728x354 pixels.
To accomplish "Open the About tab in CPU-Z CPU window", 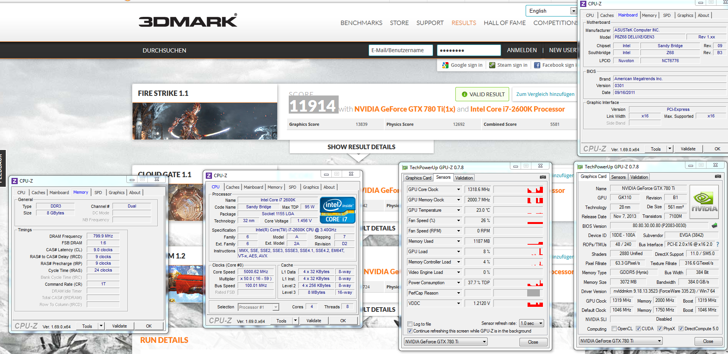I will [329, 187].
